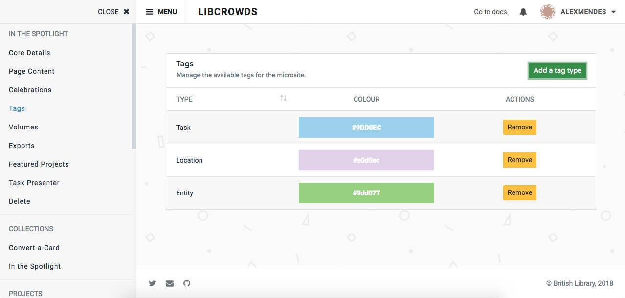Click the Twitter icon in the footer
The width and height of the screenshot is (625, 298).
point(152,283)
